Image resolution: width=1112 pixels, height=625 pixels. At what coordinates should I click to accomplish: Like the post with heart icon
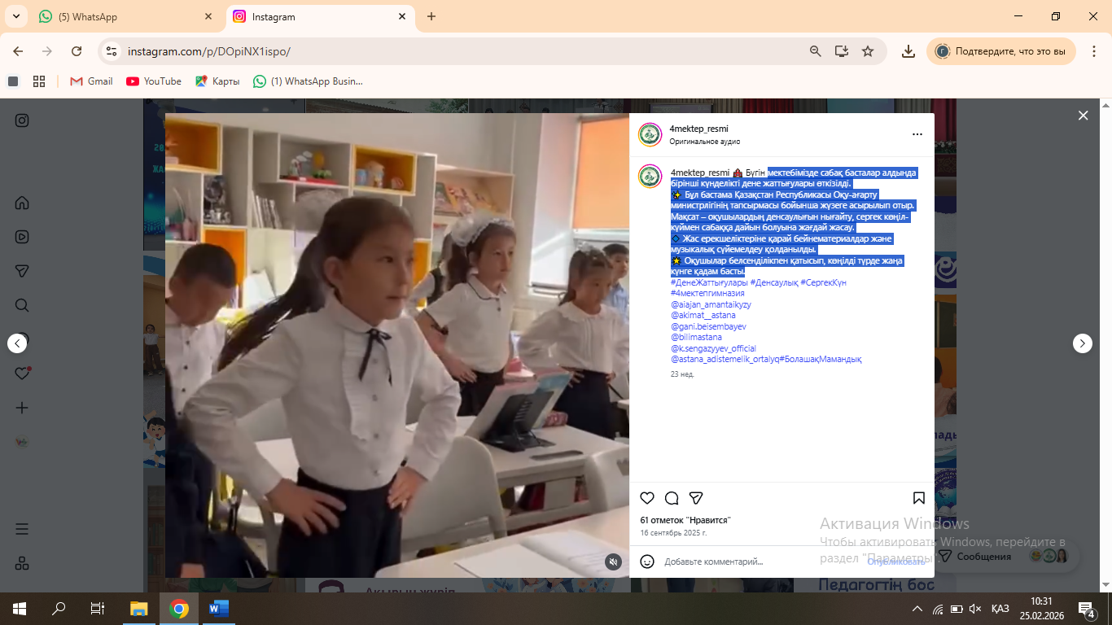click(647, 498)
